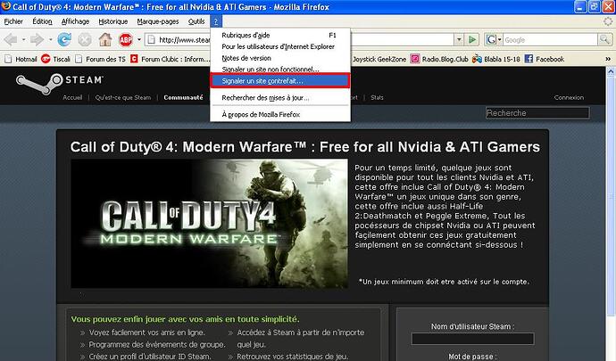Open Google search engine dropdown
Screen dimensions: 616x361
495,40
